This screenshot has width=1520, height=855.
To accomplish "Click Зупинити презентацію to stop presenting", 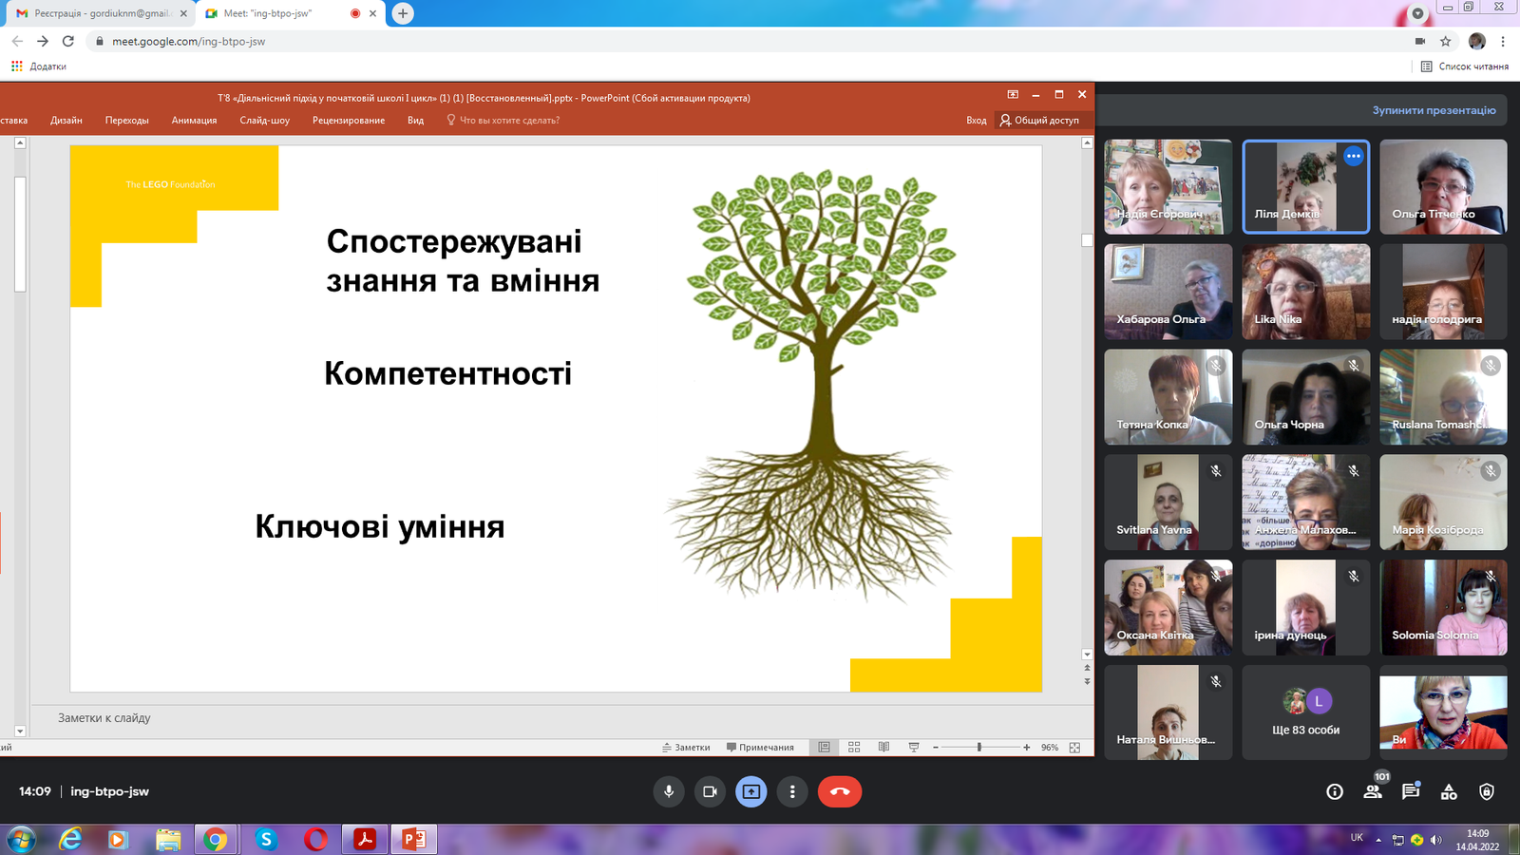I will [x=1434, y=110].
